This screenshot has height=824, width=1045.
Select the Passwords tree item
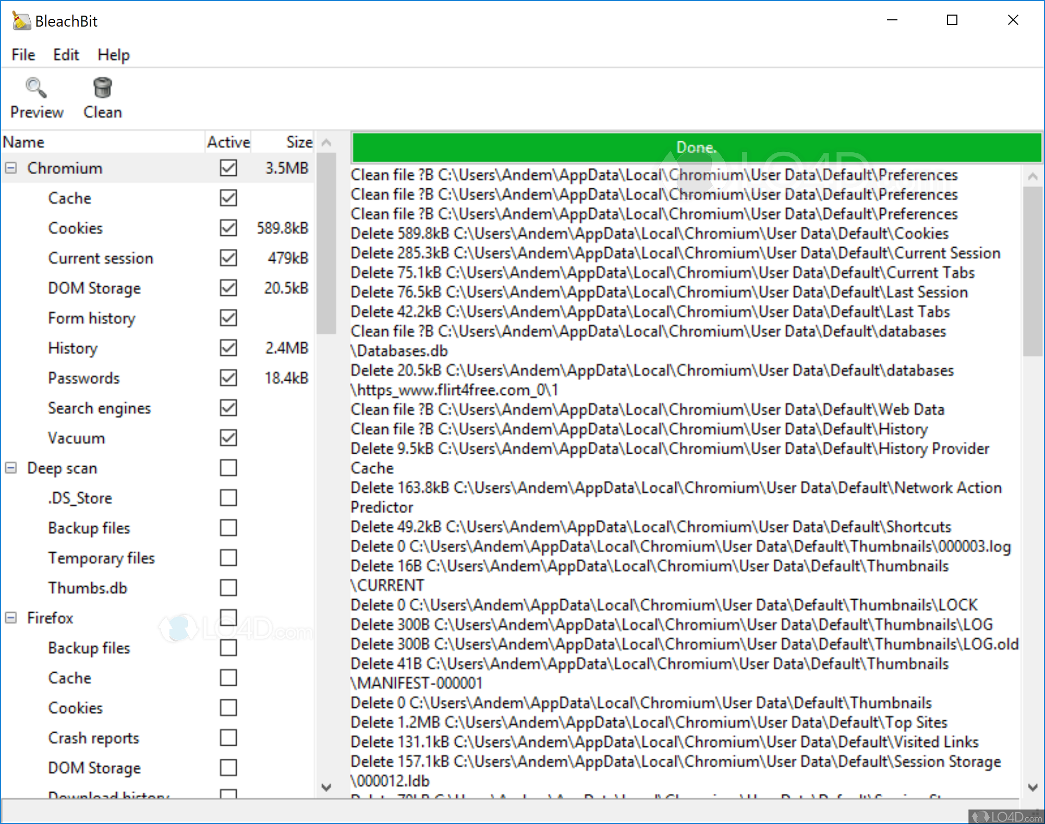click(83, 378)
